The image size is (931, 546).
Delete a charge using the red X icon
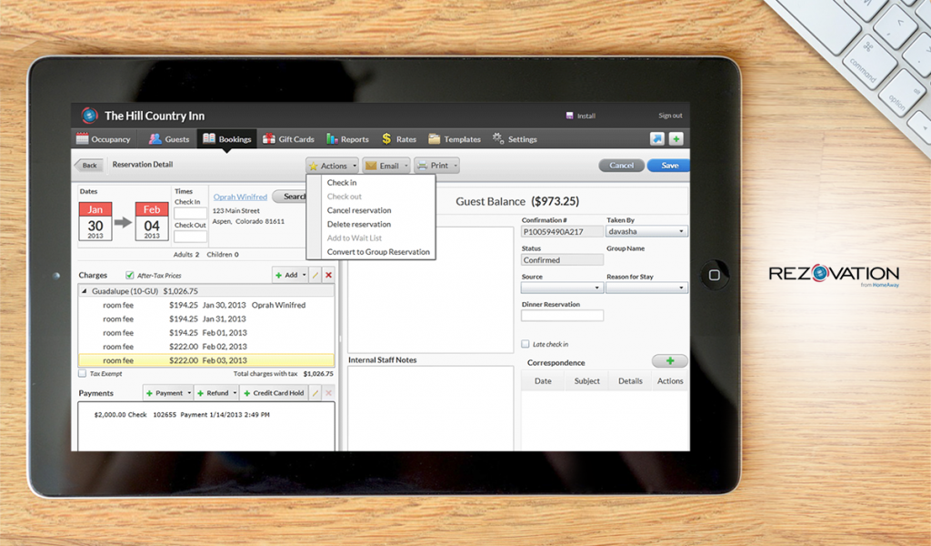(328, 275)
